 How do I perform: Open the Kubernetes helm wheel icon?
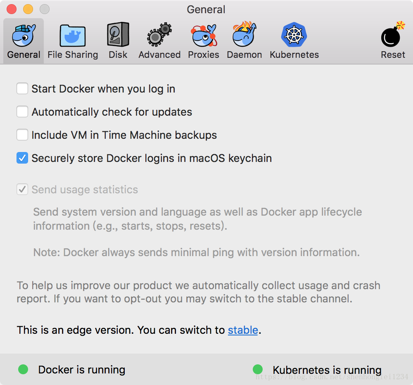pyautogui.click(x=294, y=35)
